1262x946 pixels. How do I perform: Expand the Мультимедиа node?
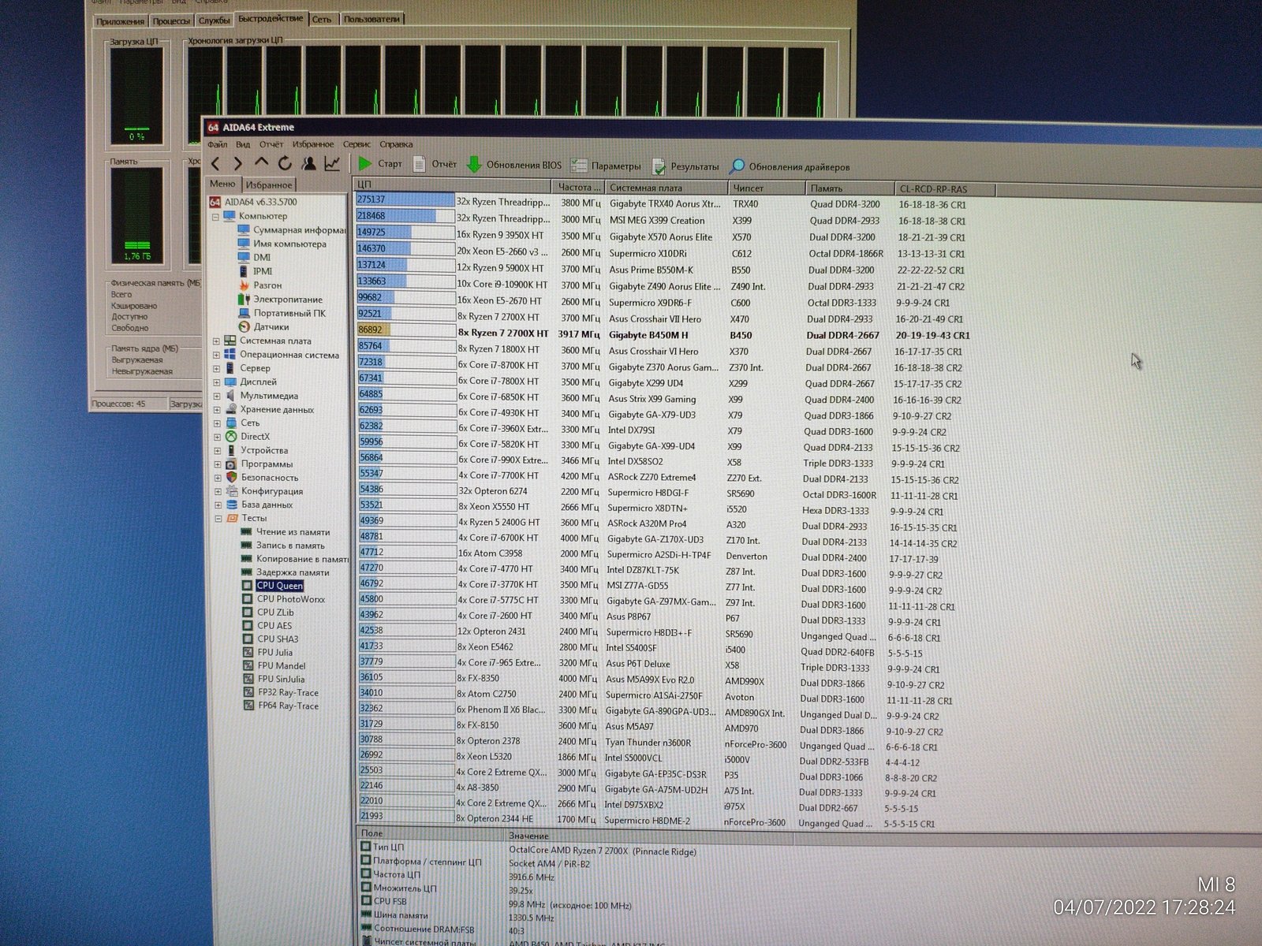coord(217,396)
